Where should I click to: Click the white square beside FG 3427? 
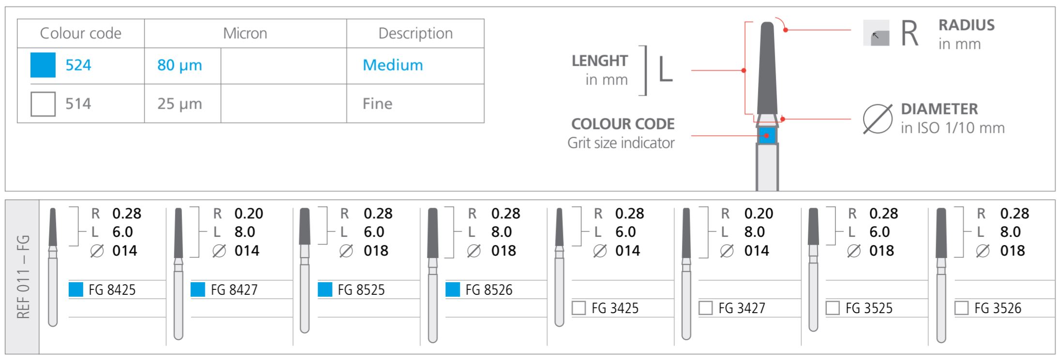(706, 308)
